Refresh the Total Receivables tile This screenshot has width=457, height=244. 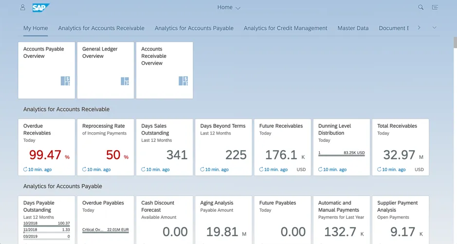pos(379,170)
